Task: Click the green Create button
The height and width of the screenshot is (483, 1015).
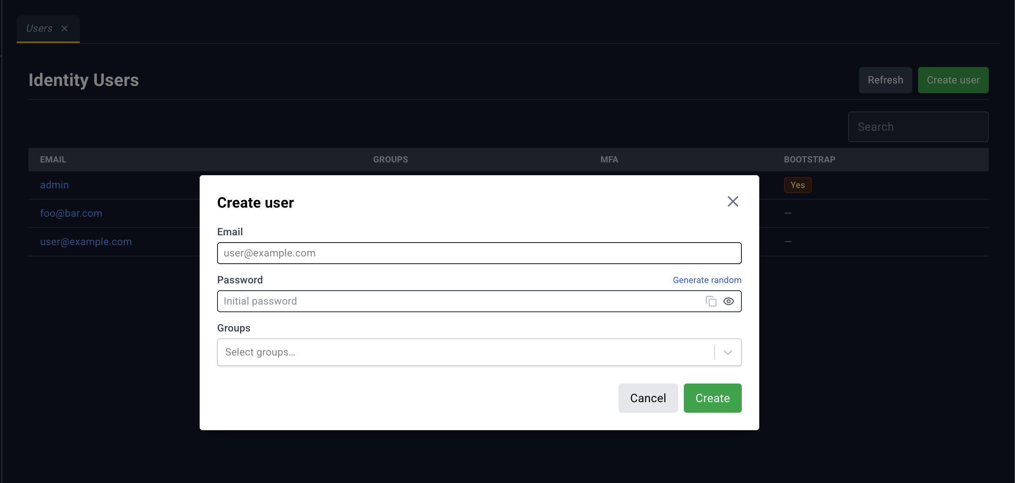Action: (712, 398)
